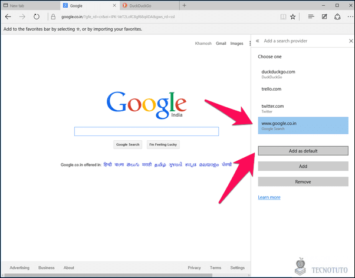355x278 pixels.
Task: Open the Terms footer link
Action: (216, 267)
